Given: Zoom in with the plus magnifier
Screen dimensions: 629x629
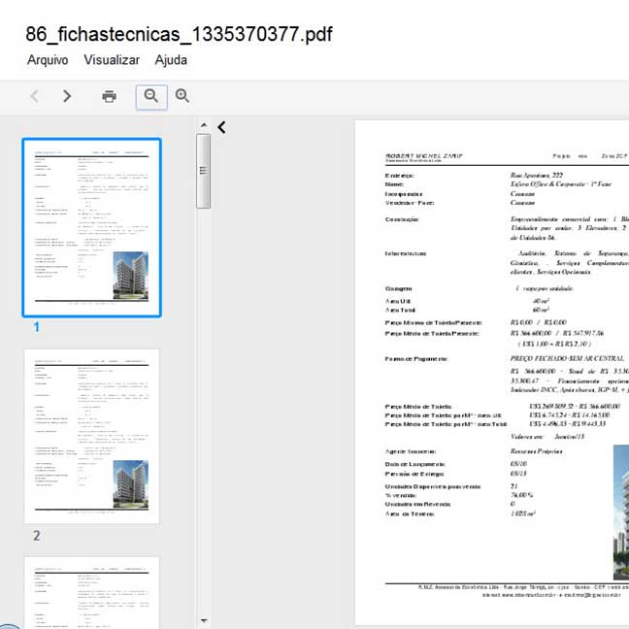Looking at the screenshot, I should (x=182, y=96).
